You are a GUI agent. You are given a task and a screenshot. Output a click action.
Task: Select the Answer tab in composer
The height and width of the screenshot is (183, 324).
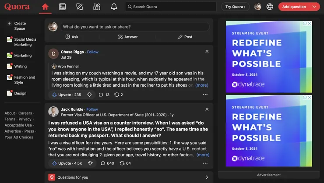[128, 37]
